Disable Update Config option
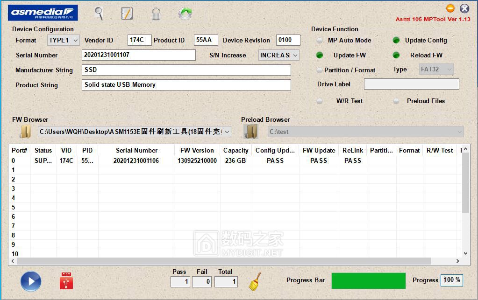Screen dimensions: 478x300 point(396,41)
